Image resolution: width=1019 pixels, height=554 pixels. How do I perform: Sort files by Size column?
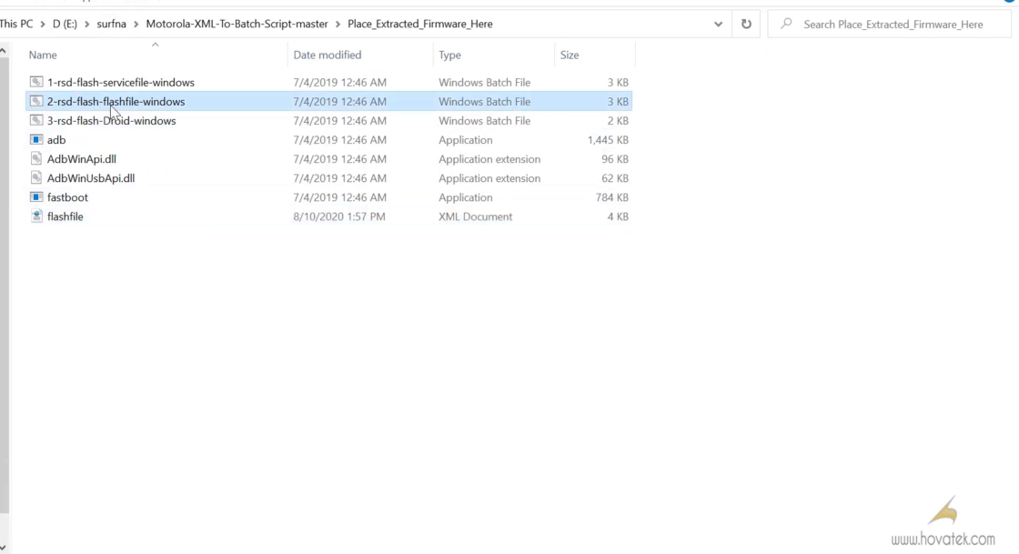tap(570, 55)
